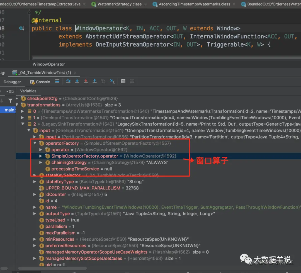Click the code fold marker at comment end
Image resolution: width=301 pixels, height=273 pixels.
click(29, 13)
